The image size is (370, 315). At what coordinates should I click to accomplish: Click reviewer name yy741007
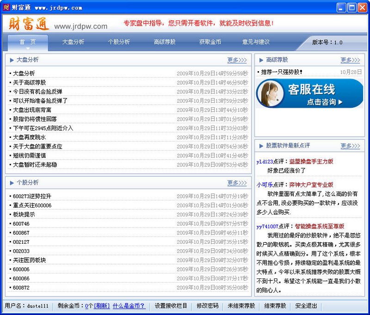[268, 227]
